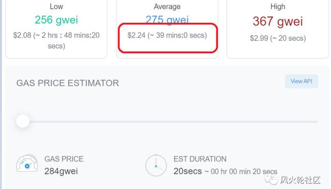Click the 20secs estimated duration value
This screenshot has width=331, height=189.
click(x=188, y=171)
